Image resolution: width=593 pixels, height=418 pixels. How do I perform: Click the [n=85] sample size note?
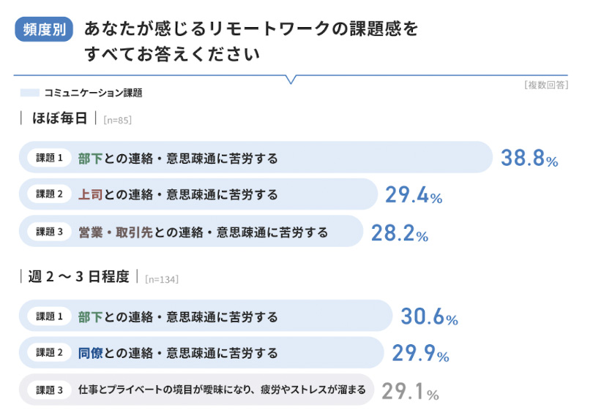click(x=117, y=119)
